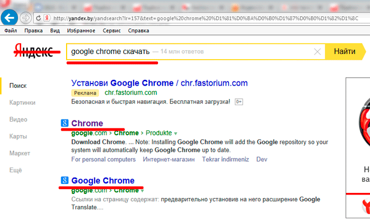Open the Установи Google Chrome ad link
The height and width of the screenshot is (222, 370).
tap(160, 83)
